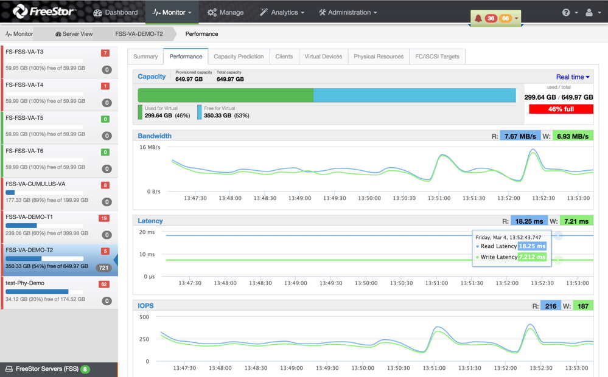This screenshot has height=377, width=608.
Task: Click the orange alert count 66 badge
Action: click(505, 18)
